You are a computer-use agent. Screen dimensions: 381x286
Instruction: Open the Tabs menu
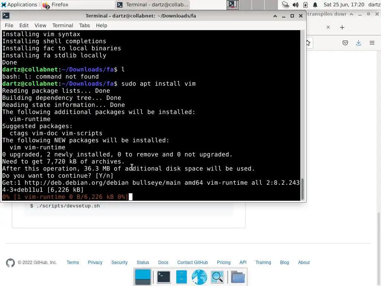(x=84, y=25)
